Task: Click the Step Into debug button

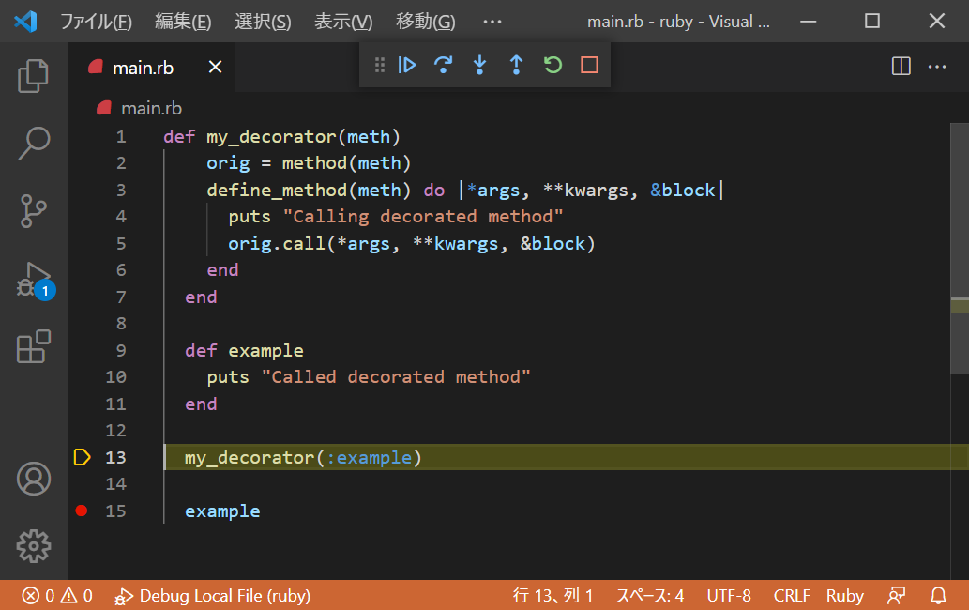Action: coord(479,65)
